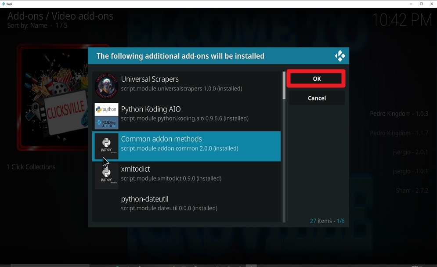This screenshot has height=267, width=437.
Task: Click the Add-ons / Video add-ons heading
Action: coord(60,16)
